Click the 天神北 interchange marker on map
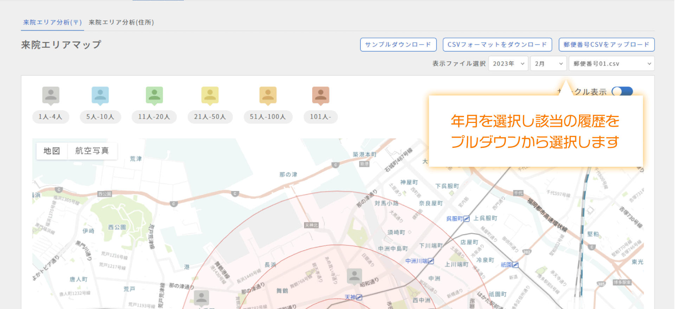This screenshot has width=675, height=309. [x=311, y=225]
